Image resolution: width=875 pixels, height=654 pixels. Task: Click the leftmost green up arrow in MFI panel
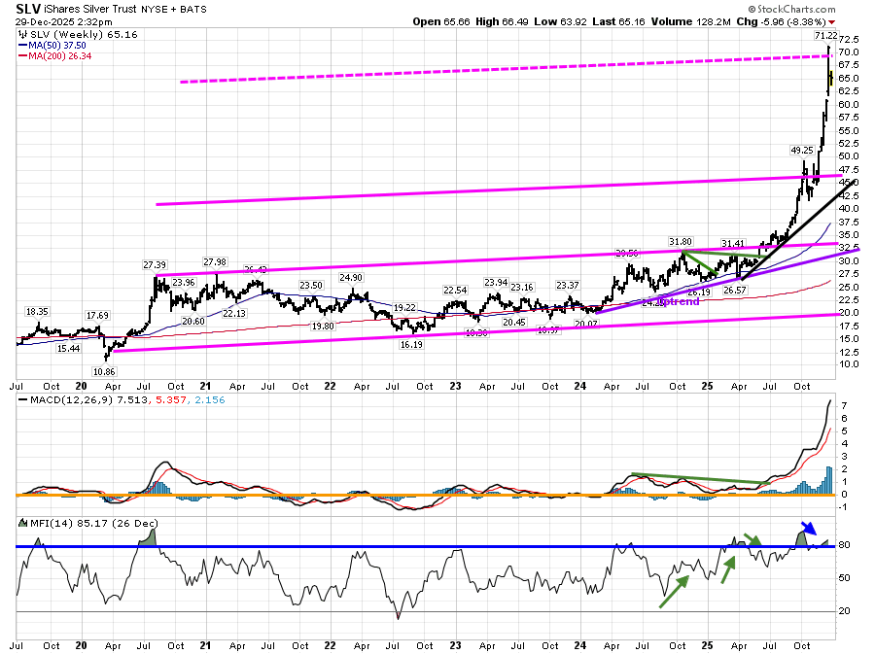click(674, 592)
